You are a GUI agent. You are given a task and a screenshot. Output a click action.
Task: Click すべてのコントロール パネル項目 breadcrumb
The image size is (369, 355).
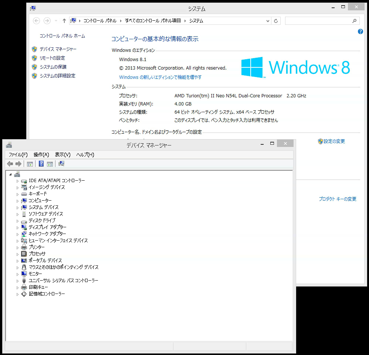[153, 21]
